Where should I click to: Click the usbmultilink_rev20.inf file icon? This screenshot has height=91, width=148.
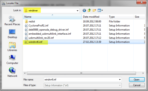[x=26, y=38]
